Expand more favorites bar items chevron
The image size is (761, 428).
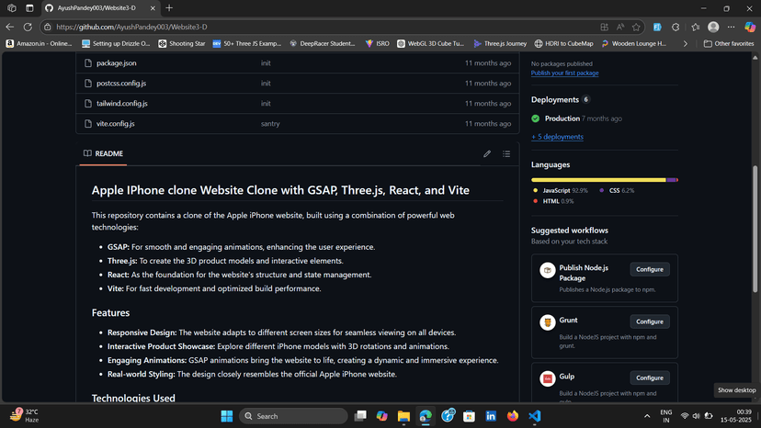tap(686, 44)
